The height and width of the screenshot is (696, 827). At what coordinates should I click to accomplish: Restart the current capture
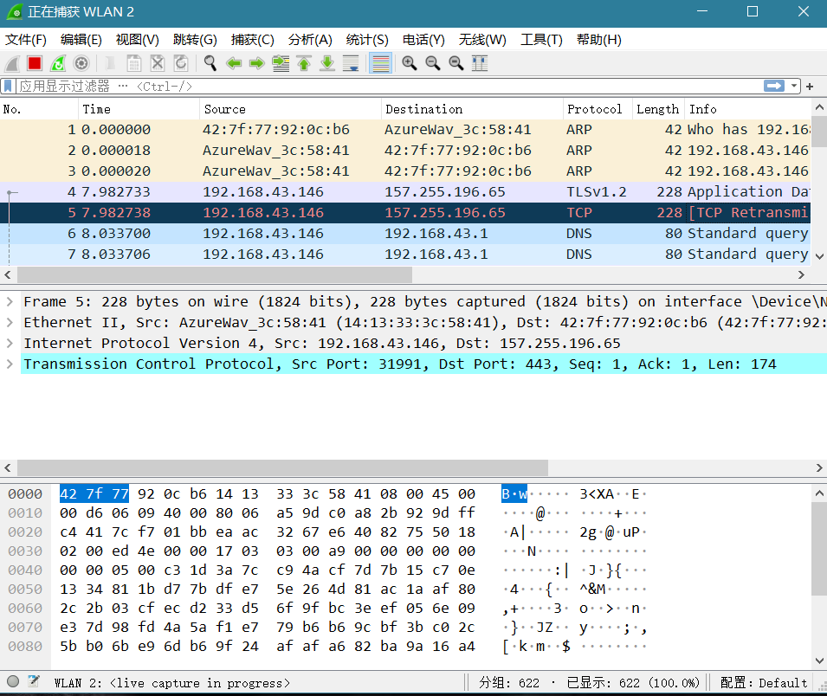click(x=58, y=64)
